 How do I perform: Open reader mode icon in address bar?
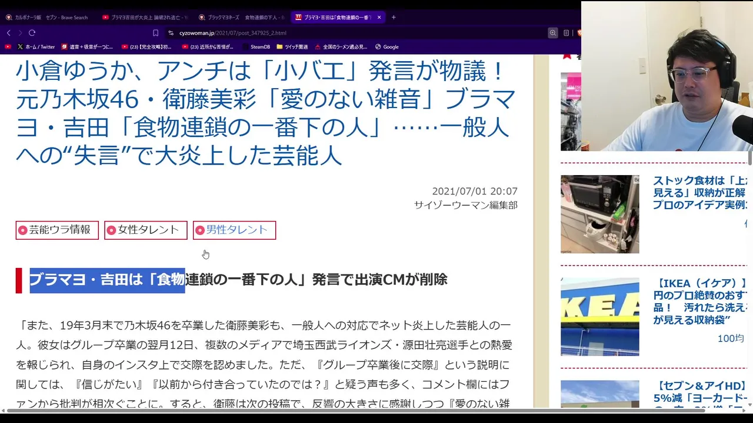566,33
